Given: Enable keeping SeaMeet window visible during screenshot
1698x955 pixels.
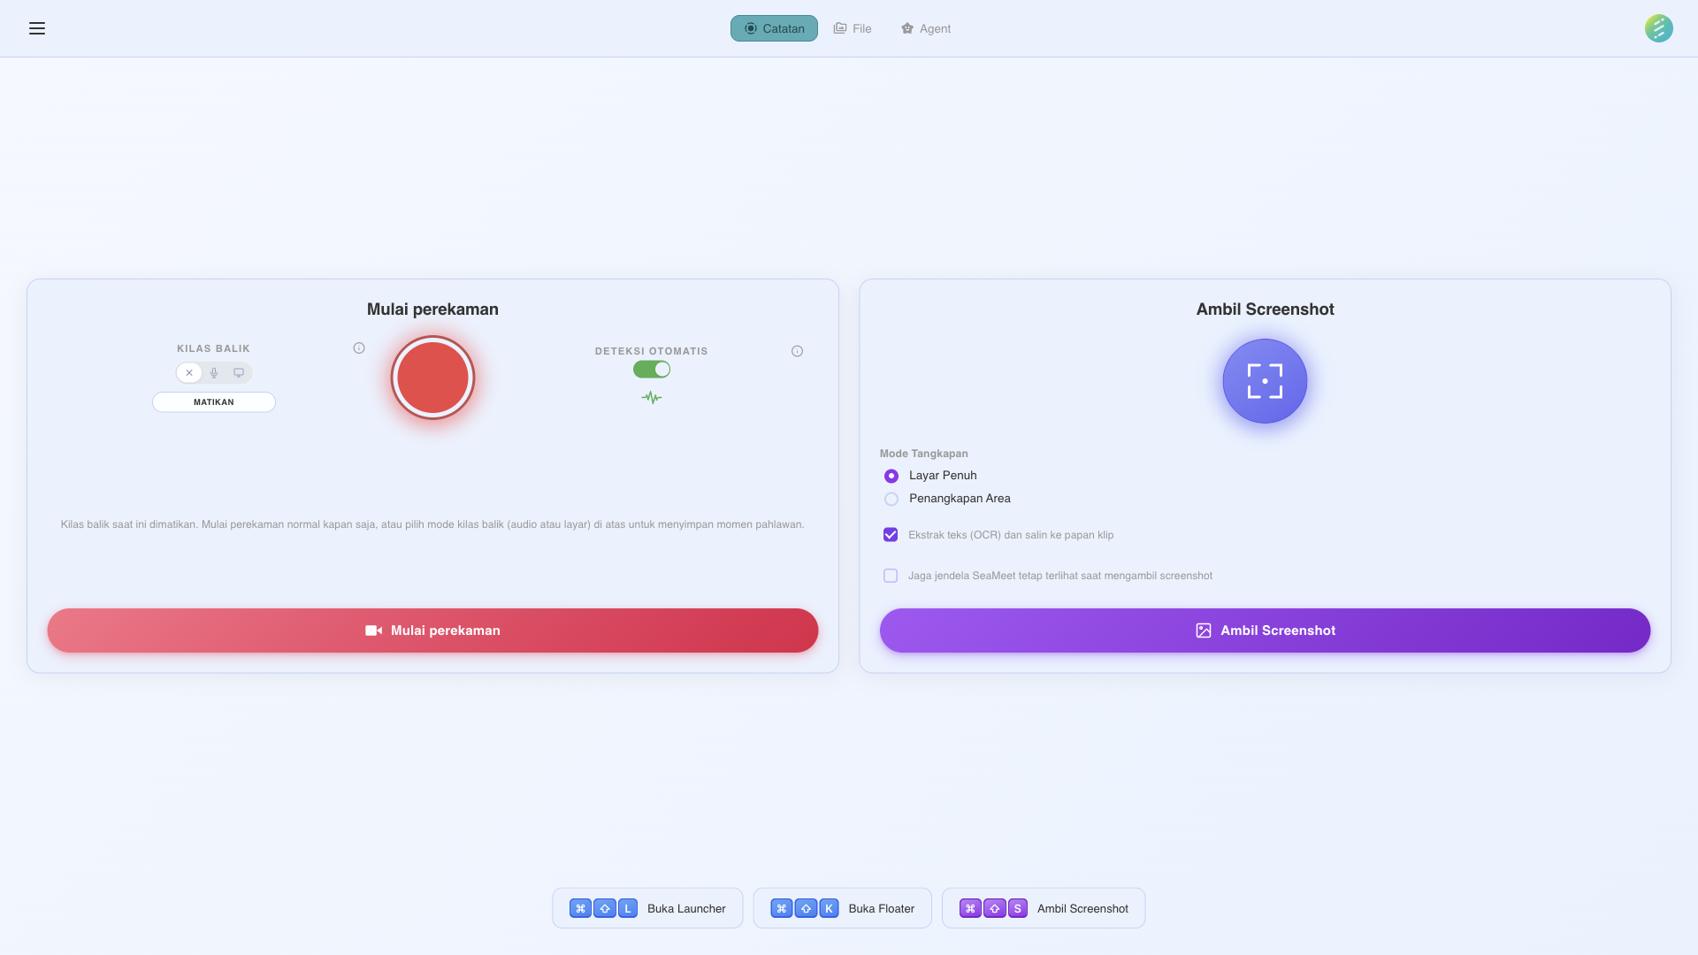Looking at the screenshot, I should click(891, 575).
